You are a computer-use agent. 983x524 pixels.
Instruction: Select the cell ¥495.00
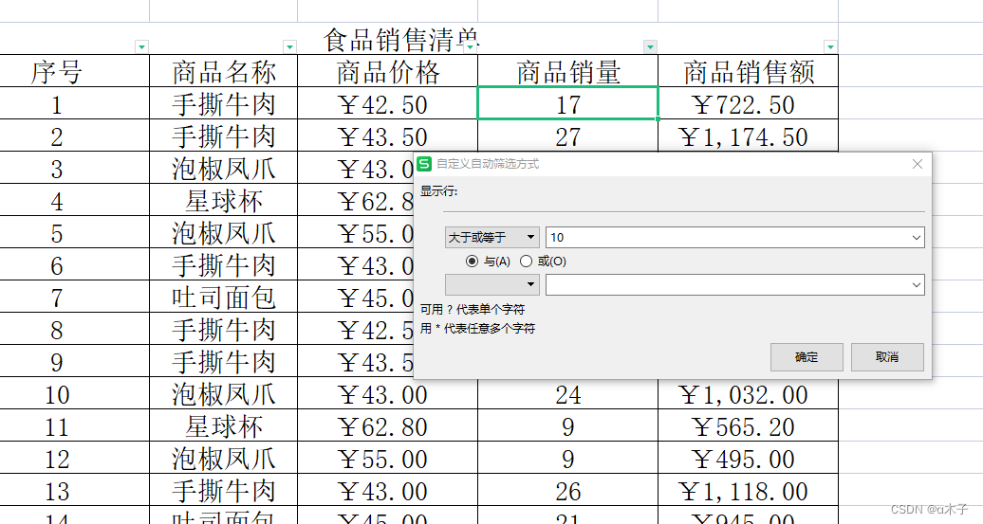pyautogui.click(x=748, y=459)
